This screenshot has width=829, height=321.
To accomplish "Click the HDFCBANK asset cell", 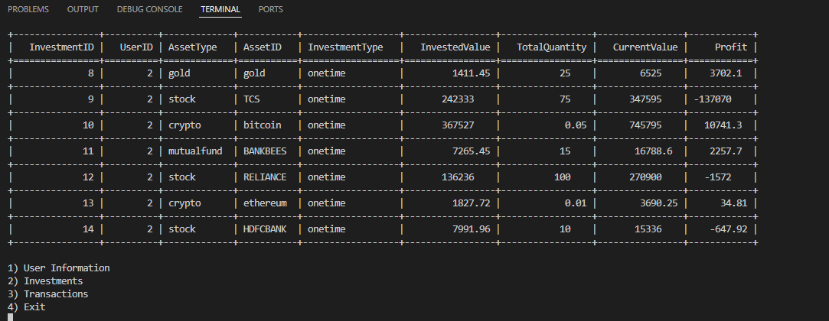I will pyautogui.click(x=265, y=229).
